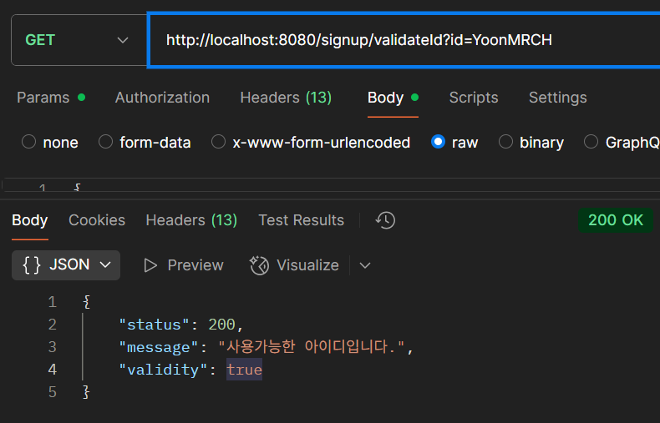Click response line number 4
660x423 pixels.
click(52, 370)
